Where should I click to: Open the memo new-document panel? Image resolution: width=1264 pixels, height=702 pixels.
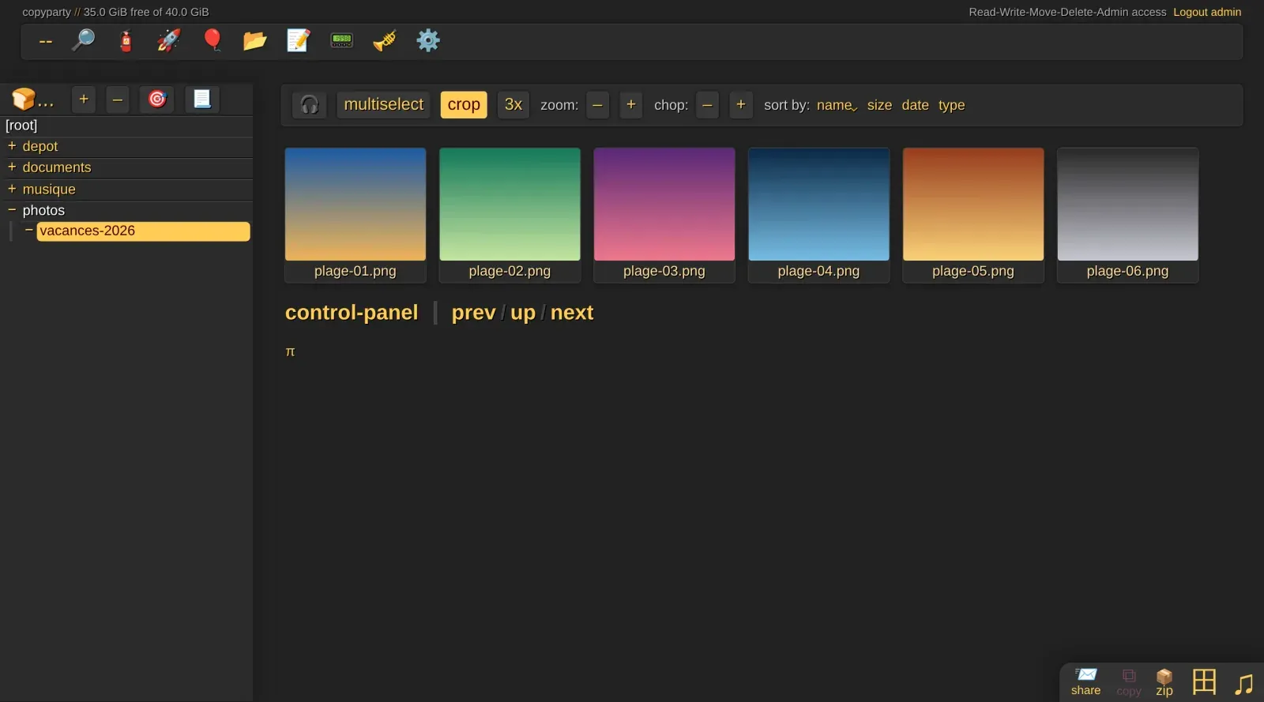(298, 40)
